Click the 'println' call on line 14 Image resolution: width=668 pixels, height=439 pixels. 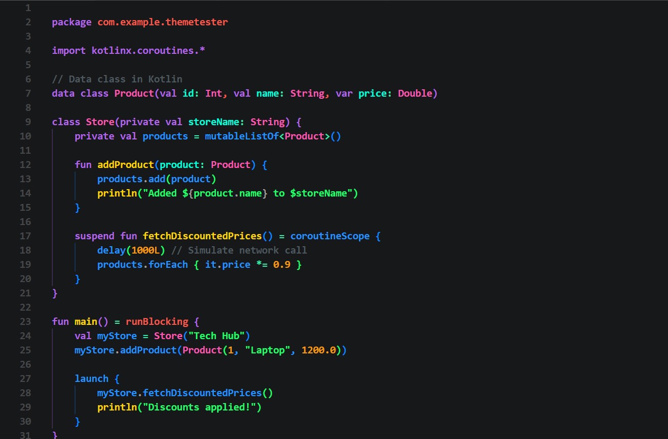tap(117, 193)
